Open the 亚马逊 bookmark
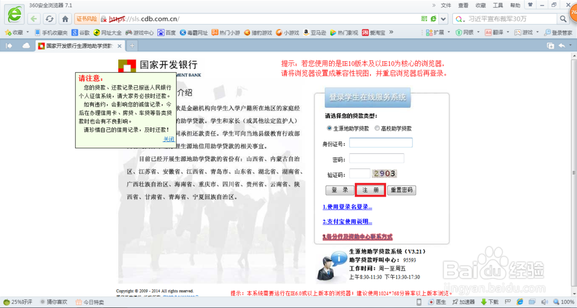577x308 pixels. tap(314, 32)
